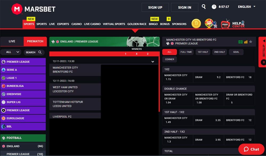Select Manchester City vs Brentford FC match
The height and width of the screenshot is (156, 266).
75,70
